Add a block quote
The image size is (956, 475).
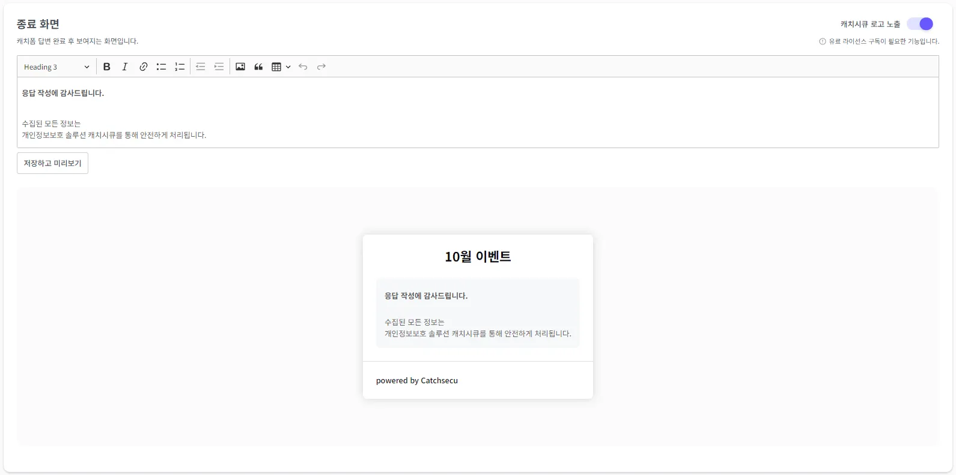(x=258, y=67)
